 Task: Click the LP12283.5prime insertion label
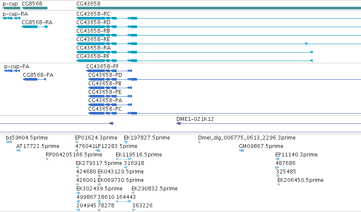click(x=116, y=146)
